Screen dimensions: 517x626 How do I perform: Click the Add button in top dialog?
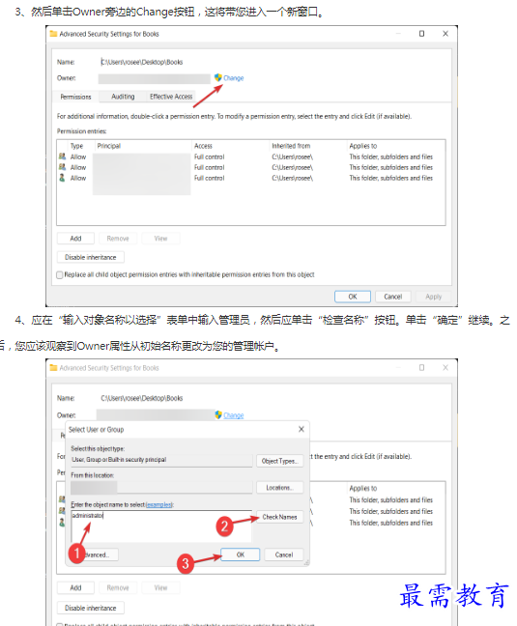tap(75, 239)
